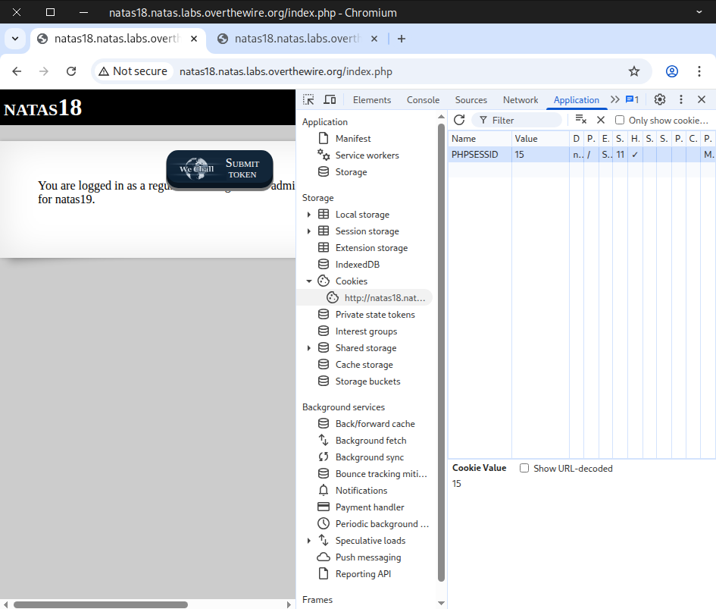Clear all cookies icon
This screenshot has width=716, height=609.
pos(580,120)
